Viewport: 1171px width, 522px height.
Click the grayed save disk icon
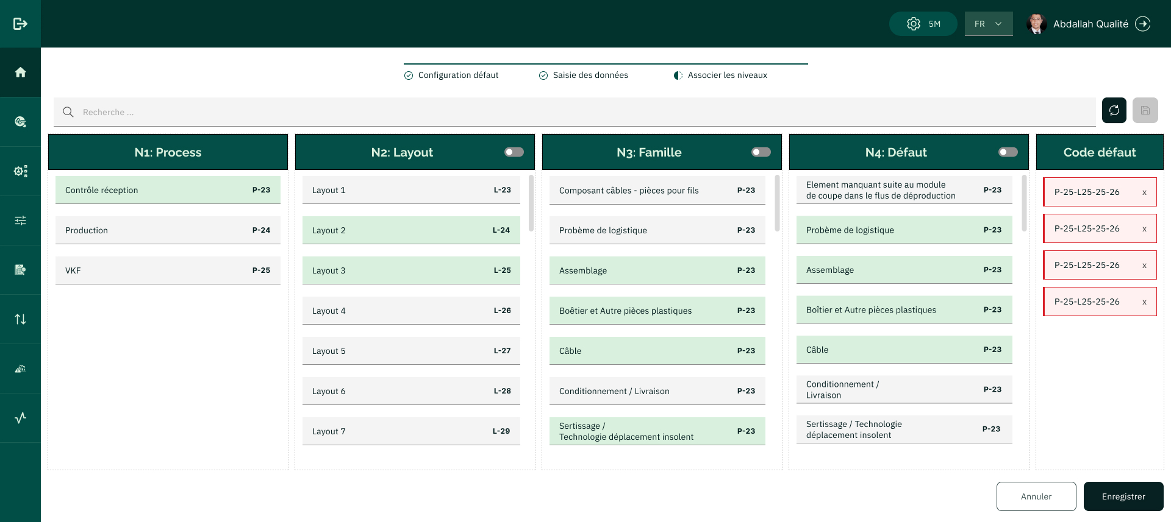point(1145,110)
